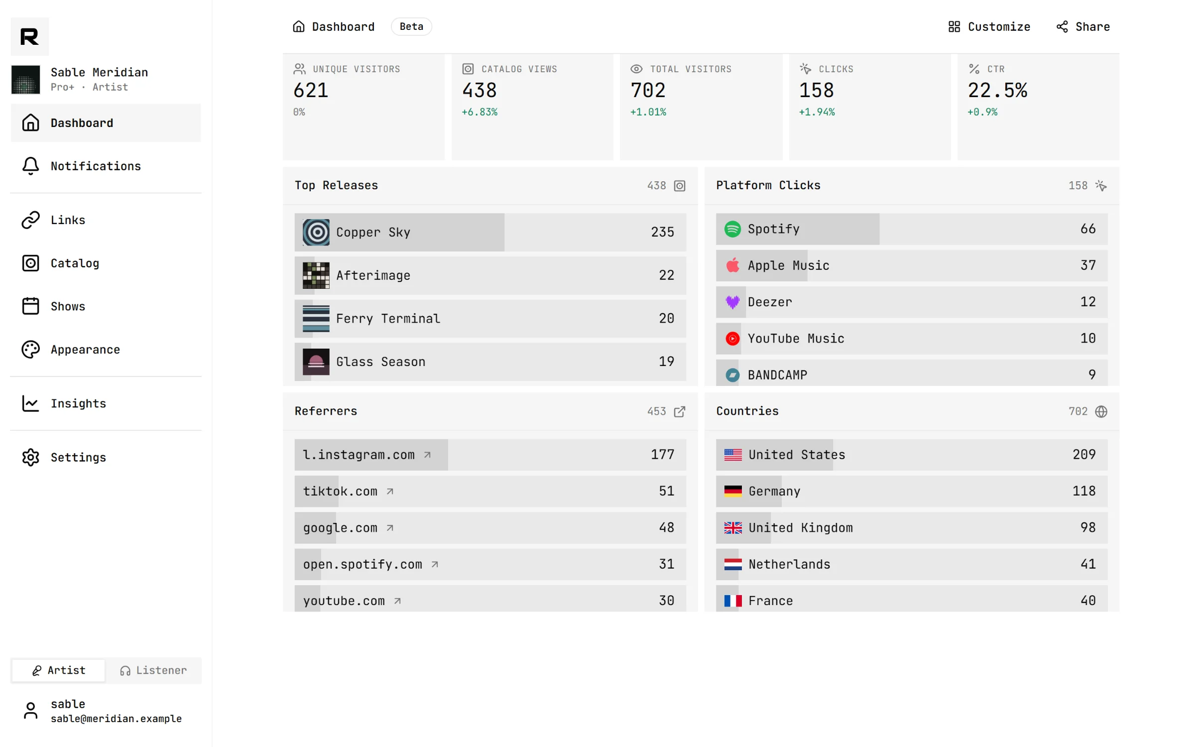The height and width of the screenshot is (747, 1195).
Task: Click the YouTube Music icon
Action: [x=732, y=339]
